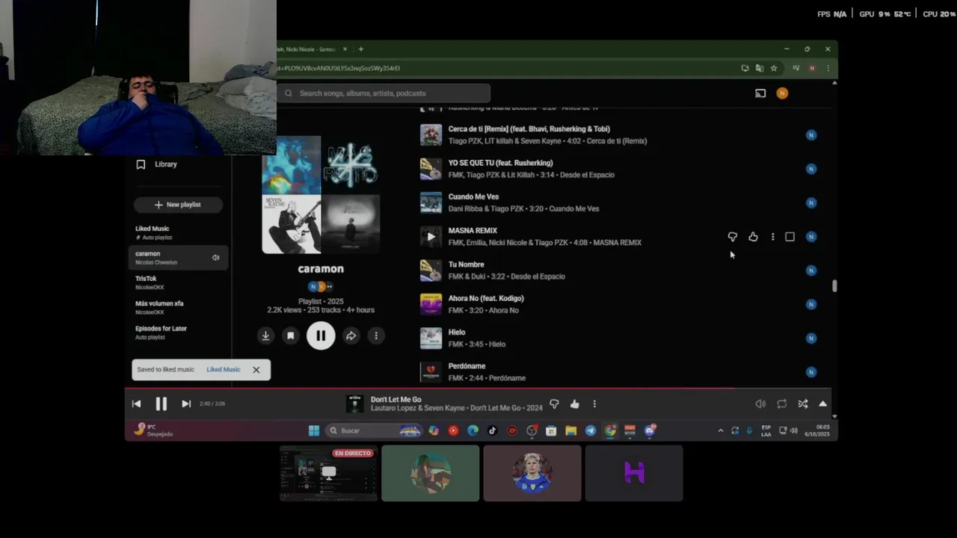957x538 pixels.
Task: Open the caramon playlist options menu
Action: [376, 336]
